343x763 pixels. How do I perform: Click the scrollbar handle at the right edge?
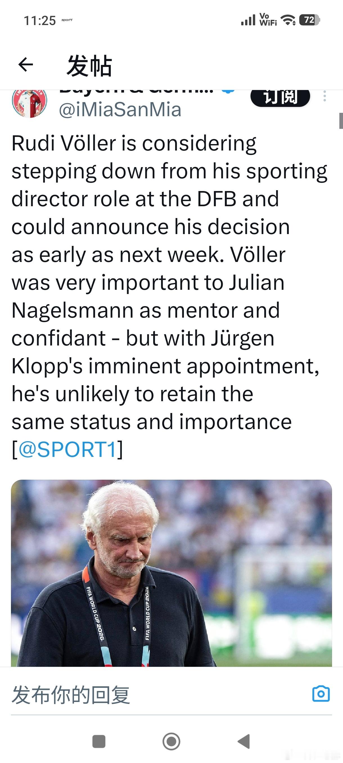point(341,120)
